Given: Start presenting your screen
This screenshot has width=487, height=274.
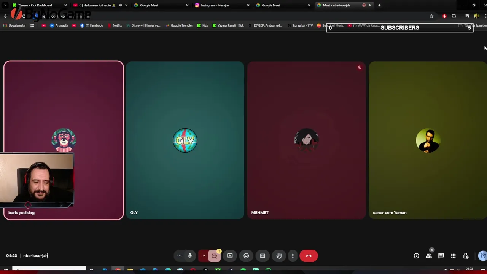Looking at the screenshot, I should (230, 256).
